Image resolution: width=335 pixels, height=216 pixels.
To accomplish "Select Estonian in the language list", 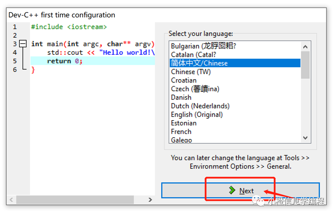I will (235, 123).
